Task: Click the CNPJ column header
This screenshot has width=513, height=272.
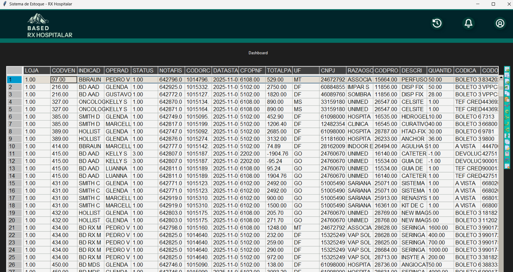Action: coord(332,71)
